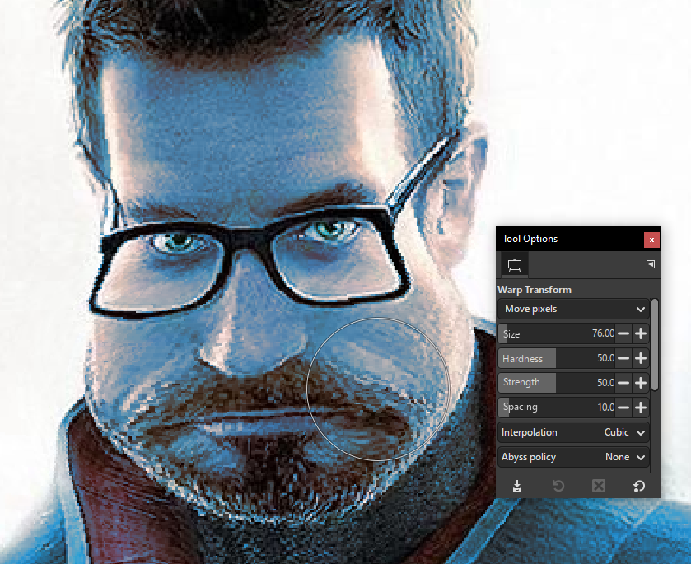Select the Tool Options tab icon
Viewport: 691px width, 564px height.
click(x=514, y=265)
